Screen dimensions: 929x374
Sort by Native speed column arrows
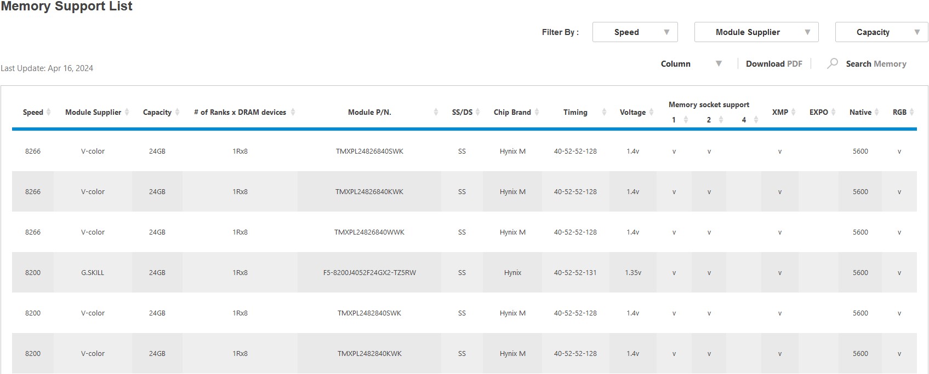coord(876,112)
